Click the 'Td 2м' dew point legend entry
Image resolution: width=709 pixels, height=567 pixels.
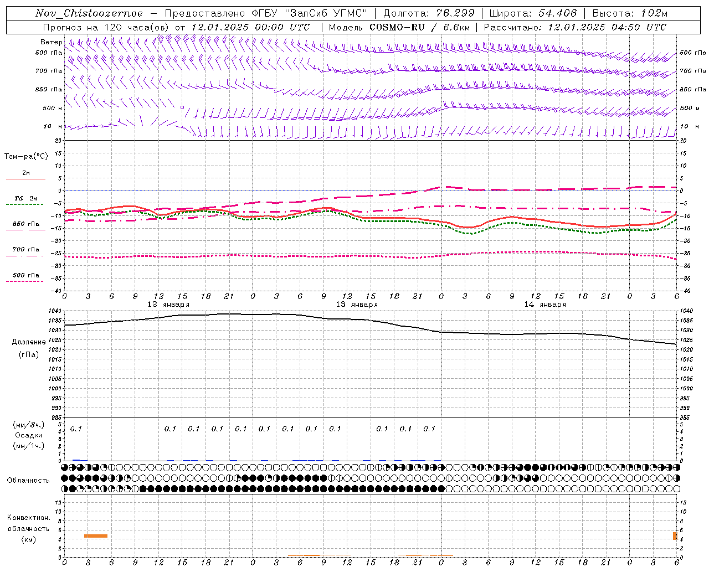25,198
